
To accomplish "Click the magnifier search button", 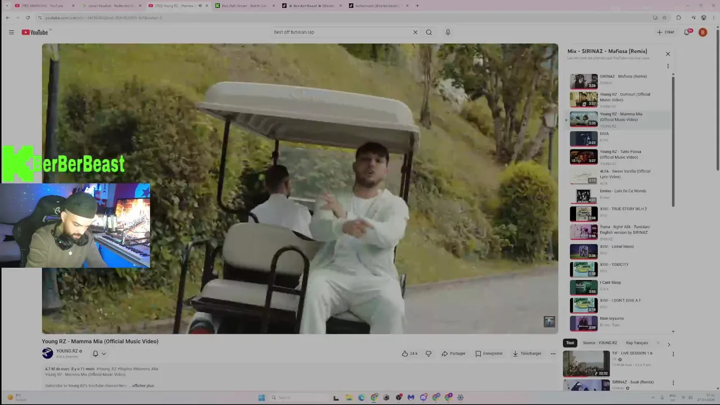I will click(429, 32).
